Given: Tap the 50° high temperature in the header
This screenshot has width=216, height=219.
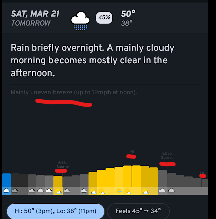Looking at the screenshot, I should 128,14.
